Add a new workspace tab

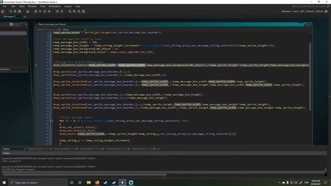[x=24, y=17]
